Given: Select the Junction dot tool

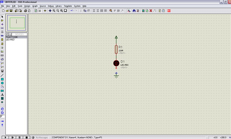Looking at the screenshot, I should tap(2, 24).
